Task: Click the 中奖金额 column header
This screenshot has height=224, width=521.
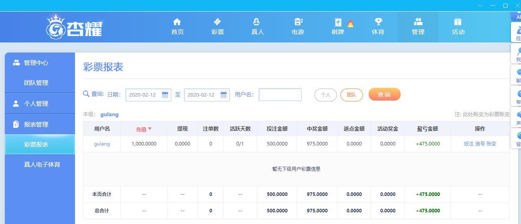Action: coord(317,129)
